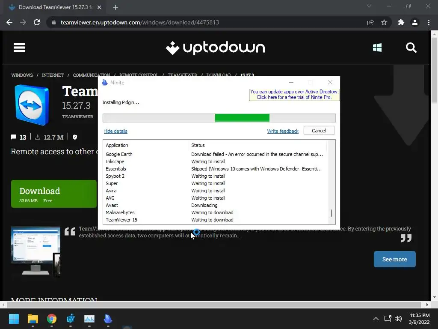The width and height of the screenshot is (438, 329).
Task: Click the Ninite window title icon
Action: (105, 83)
